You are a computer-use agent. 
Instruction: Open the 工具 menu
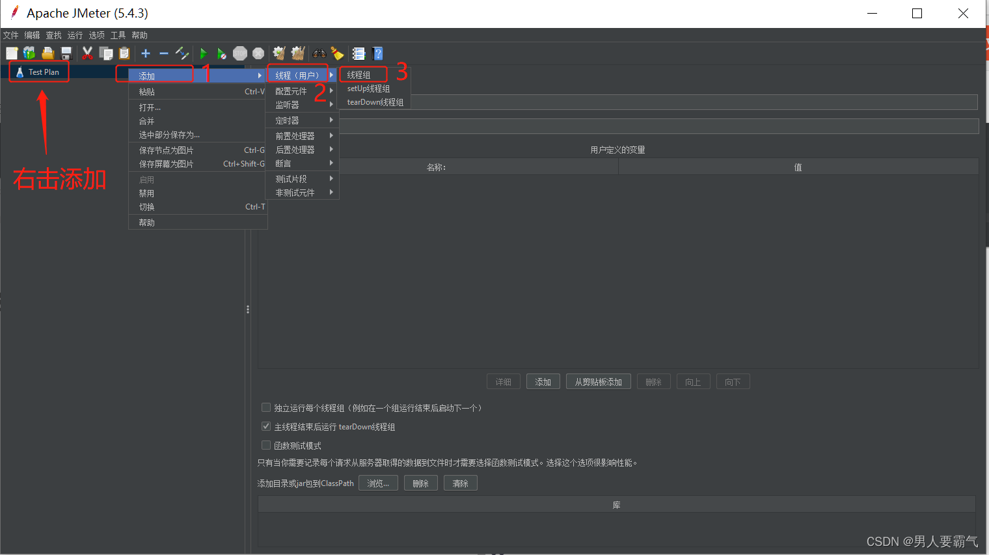[x=118, y=35]
